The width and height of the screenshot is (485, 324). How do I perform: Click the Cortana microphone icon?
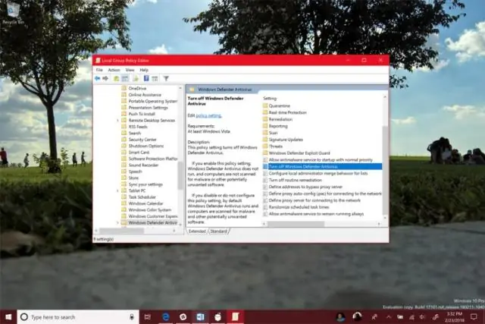click(x=132, y=317)
